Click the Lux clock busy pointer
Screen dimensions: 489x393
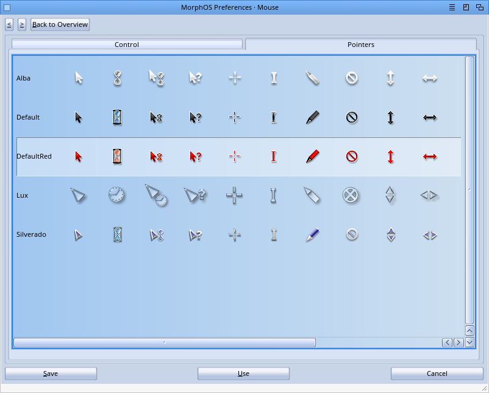(116, 195)
